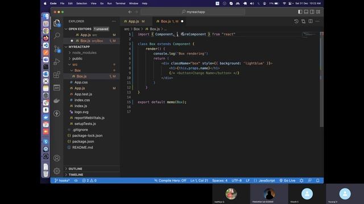Open Firefox from the Dock

[45, 38]
